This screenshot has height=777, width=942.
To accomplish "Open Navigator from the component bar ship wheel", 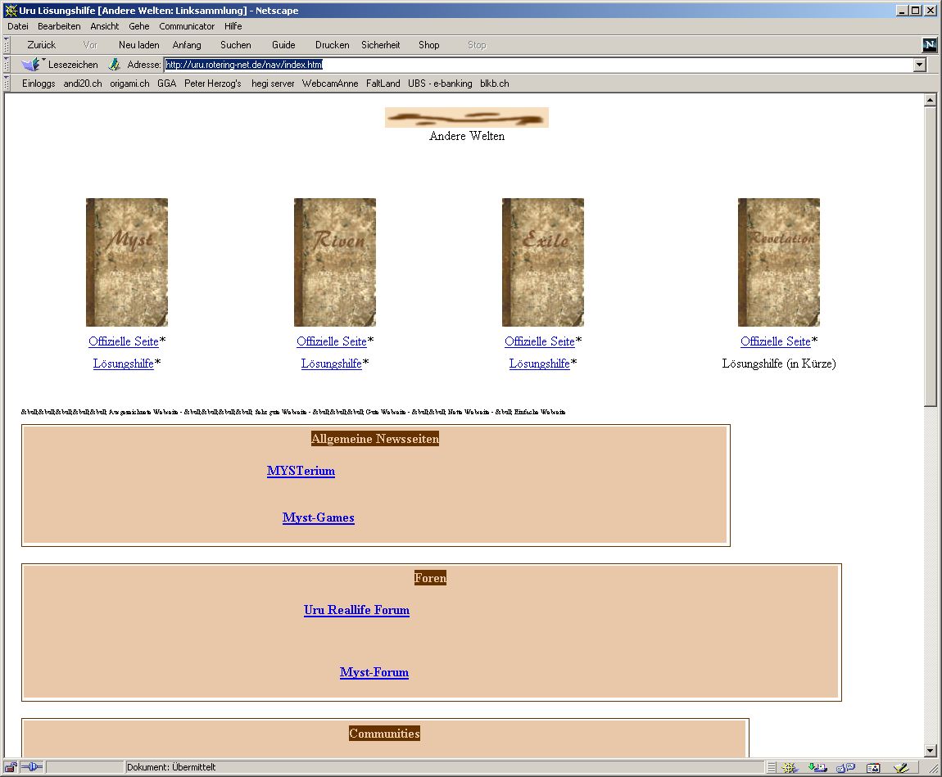I will pos(790,767).
